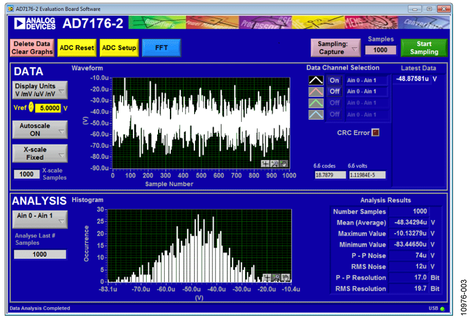The width and height of the screenshot is (469, 319).
Task: Open the Autoscale ON dropdown
Action: click(40, 130)
